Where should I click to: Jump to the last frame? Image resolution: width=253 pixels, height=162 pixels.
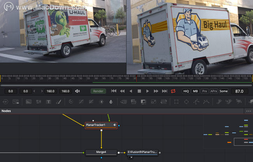pos(165,91)
